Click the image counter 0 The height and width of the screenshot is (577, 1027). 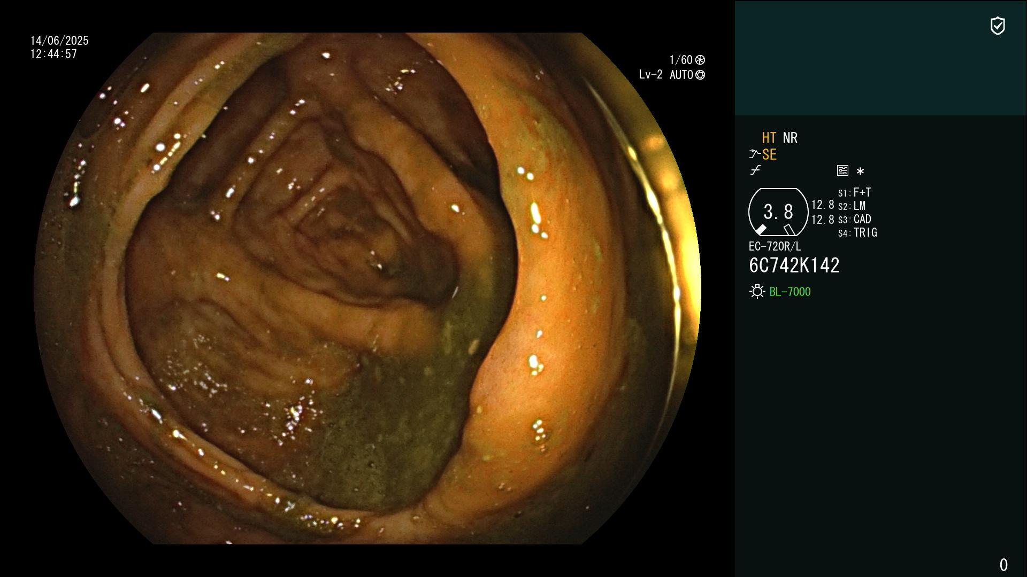(x=1003, y=565)
